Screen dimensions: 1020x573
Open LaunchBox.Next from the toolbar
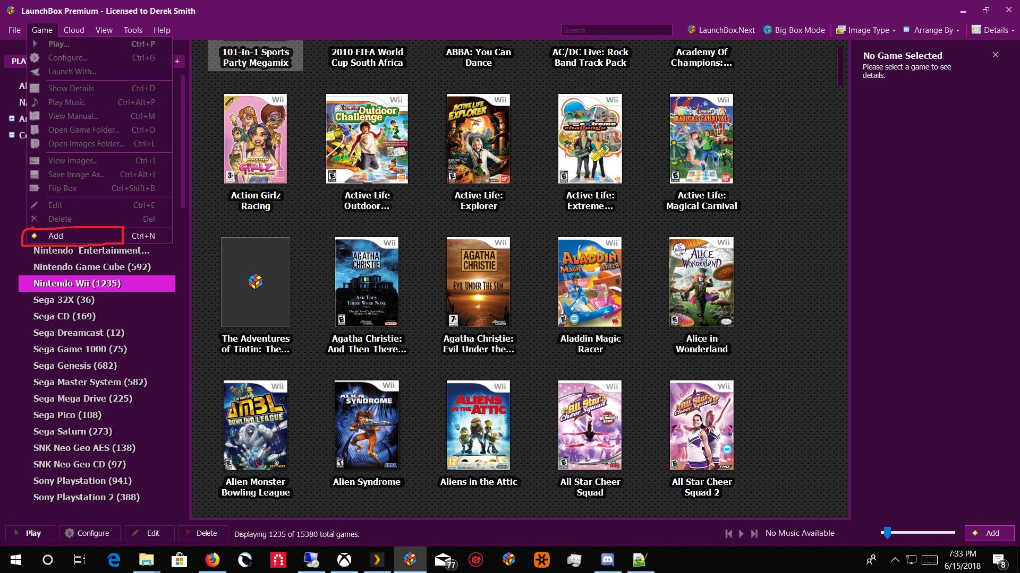[x=721, y=30]
